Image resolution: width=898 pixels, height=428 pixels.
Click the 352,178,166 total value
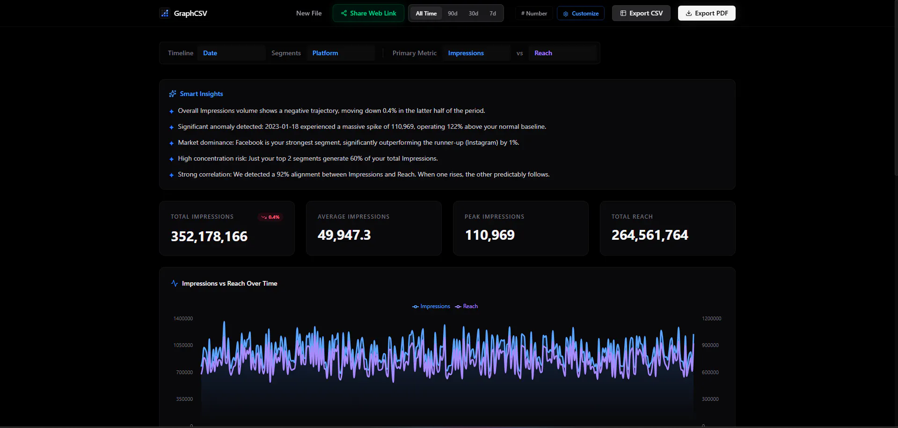click(209, 236)
